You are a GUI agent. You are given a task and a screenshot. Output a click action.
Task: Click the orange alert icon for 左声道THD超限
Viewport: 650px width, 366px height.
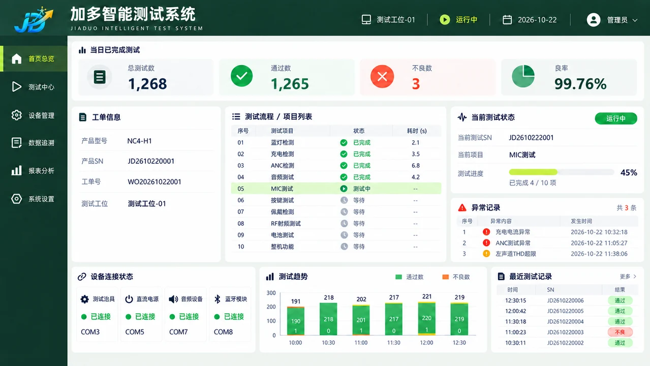coord(487,254)
